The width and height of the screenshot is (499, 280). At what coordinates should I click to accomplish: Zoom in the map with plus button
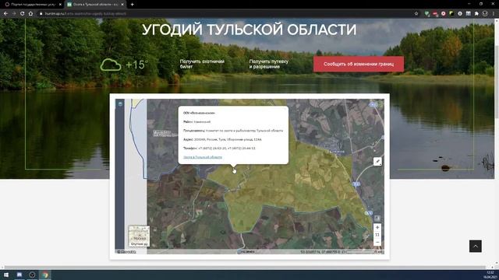click(377, 227)
